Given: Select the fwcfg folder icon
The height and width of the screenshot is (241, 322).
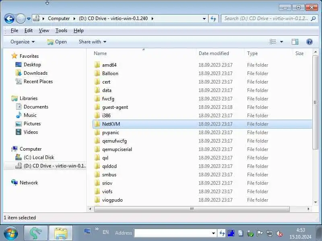Looking at the screenshot, I should click(97, 98).
